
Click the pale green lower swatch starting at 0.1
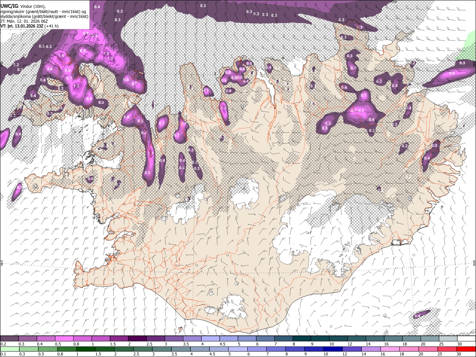(x=10, y=349)
